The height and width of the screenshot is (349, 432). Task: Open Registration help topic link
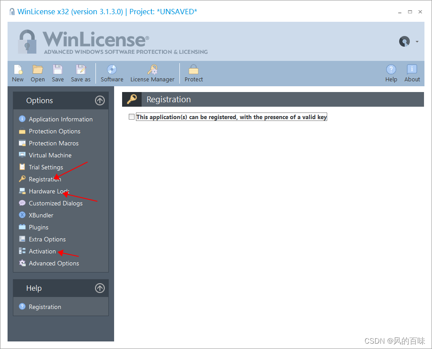point(45,307)
